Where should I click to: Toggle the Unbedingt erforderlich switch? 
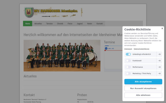(x=128, y=54)
